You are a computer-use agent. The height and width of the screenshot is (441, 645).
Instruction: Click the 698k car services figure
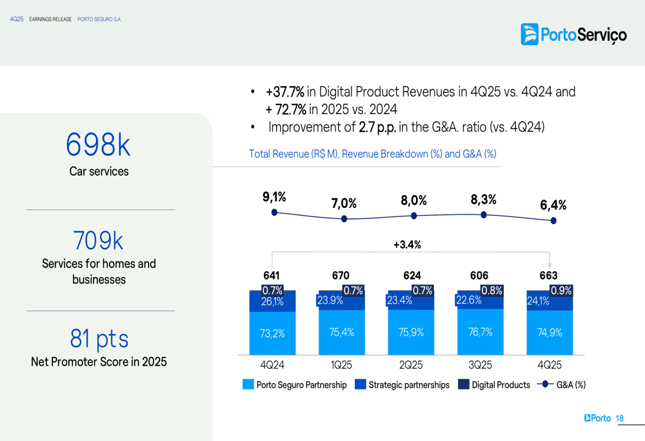click(x=98, y=145)
